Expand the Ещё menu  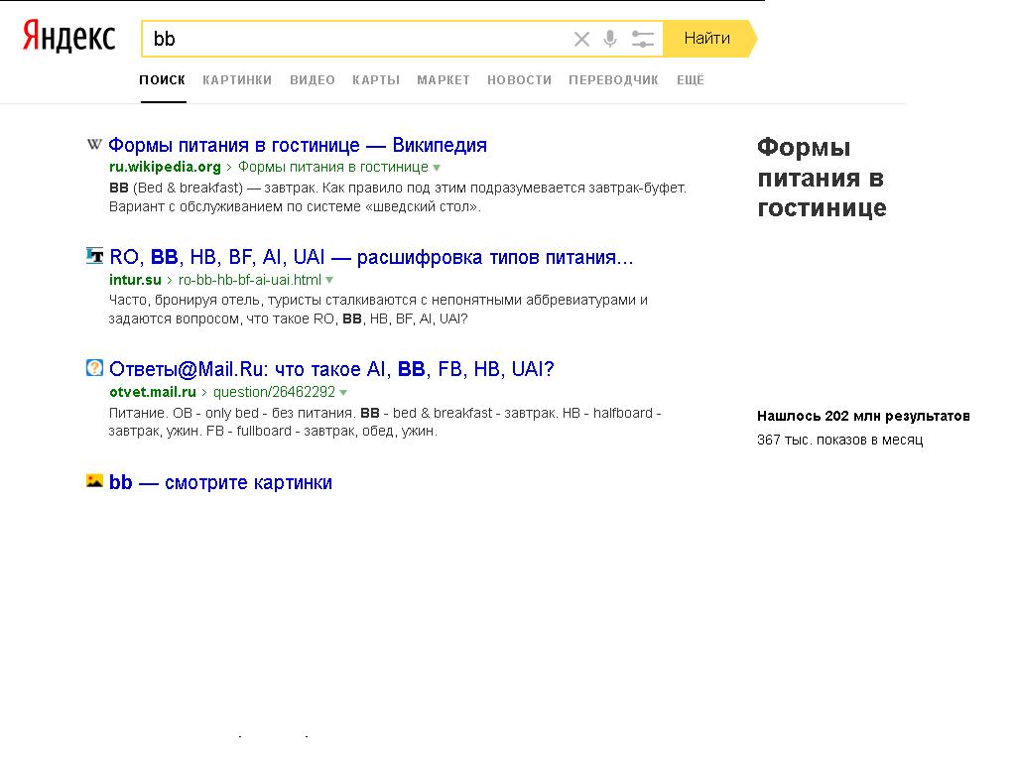click(691, 79)
